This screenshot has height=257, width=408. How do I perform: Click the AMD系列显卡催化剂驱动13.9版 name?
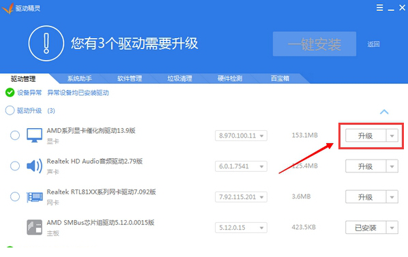(x=91, y=130)
